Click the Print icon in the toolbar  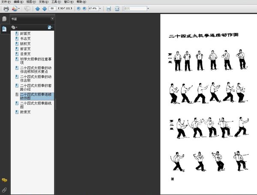click(6, 8)
